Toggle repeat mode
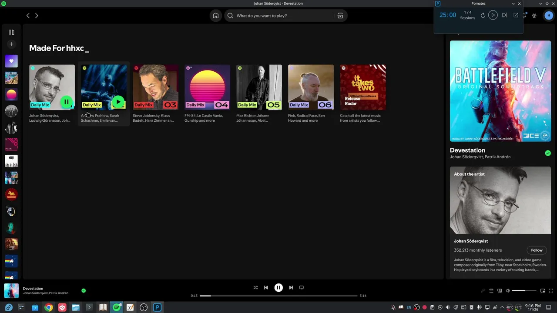This screenshot has width=557, height=313. (301, 287)
